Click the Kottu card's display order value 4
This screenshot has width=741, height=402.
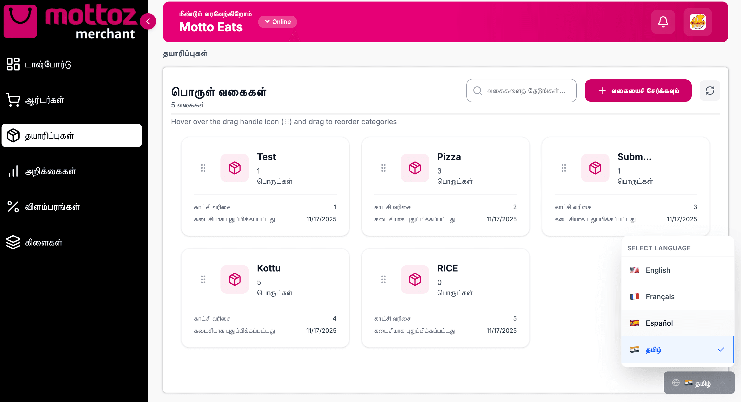(x=335, y=318)
